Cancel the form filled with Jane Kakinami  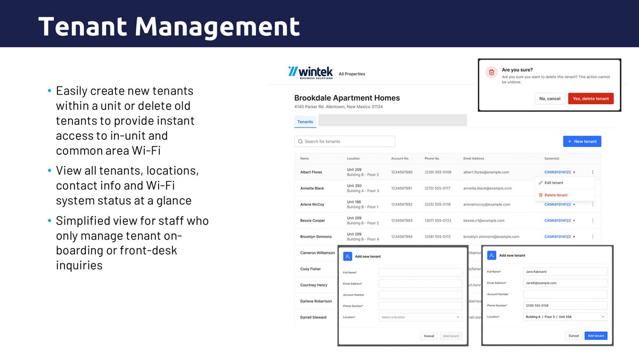tap(574, 336)
